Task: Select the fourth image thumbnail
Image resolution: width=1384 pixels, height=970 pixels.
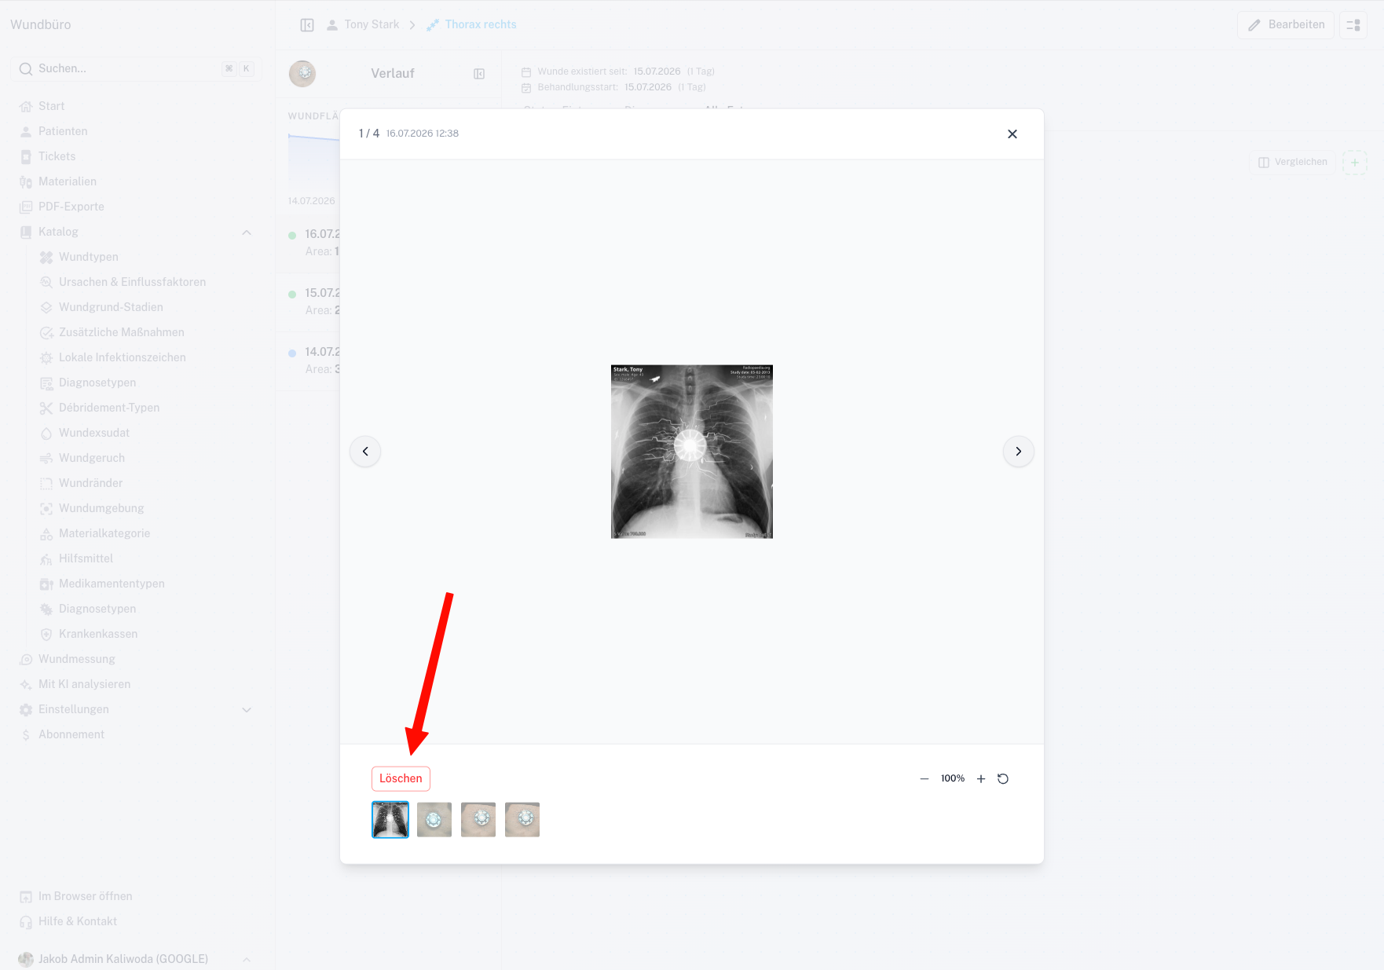Action: tap(522, 820)
